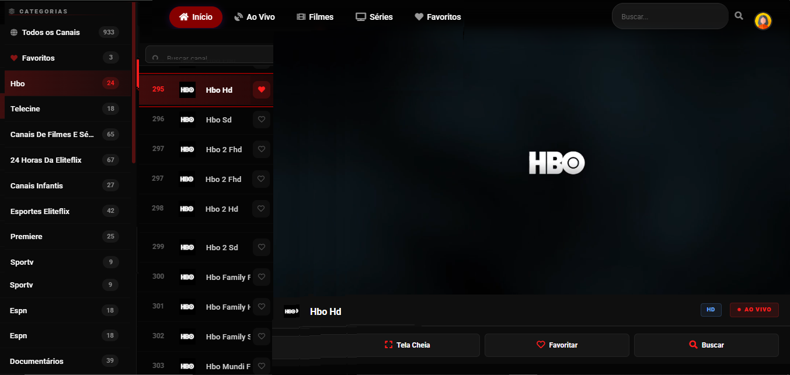Favorite the Hbo 2 Sd channel heart

(x=262, y=247)
